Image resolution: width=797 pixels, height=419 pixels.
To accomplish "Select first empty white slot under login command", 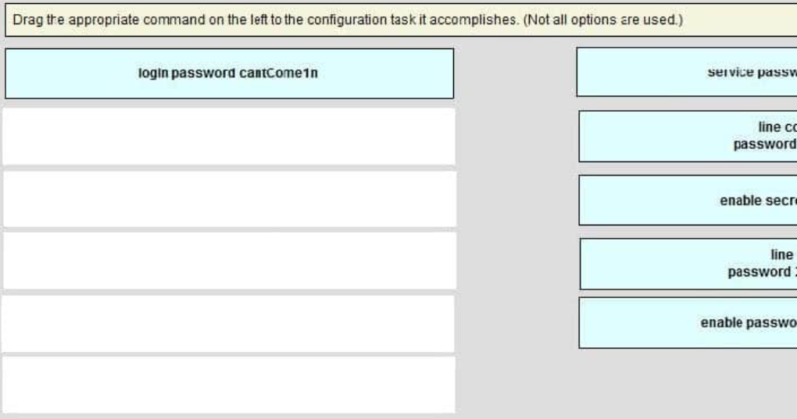I will 229,137.
